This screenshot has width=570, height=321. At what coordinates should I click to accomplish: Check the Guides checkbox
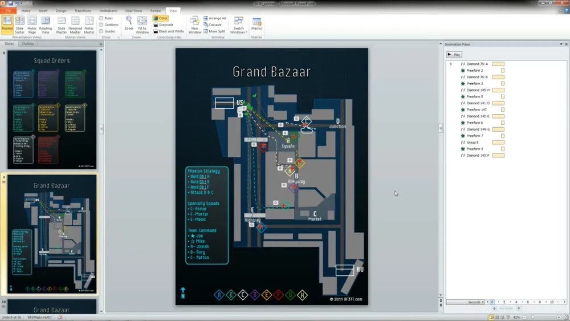pyautogui.click(x=101, y=31)
